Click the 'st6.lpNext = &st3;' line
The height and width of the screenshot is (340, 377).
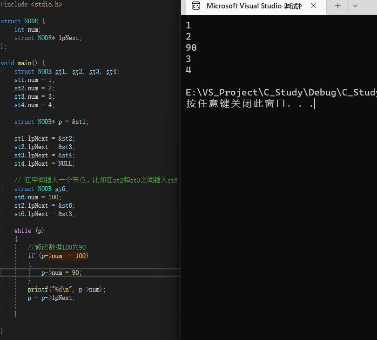pyautogui.click(x=45, y=214)
